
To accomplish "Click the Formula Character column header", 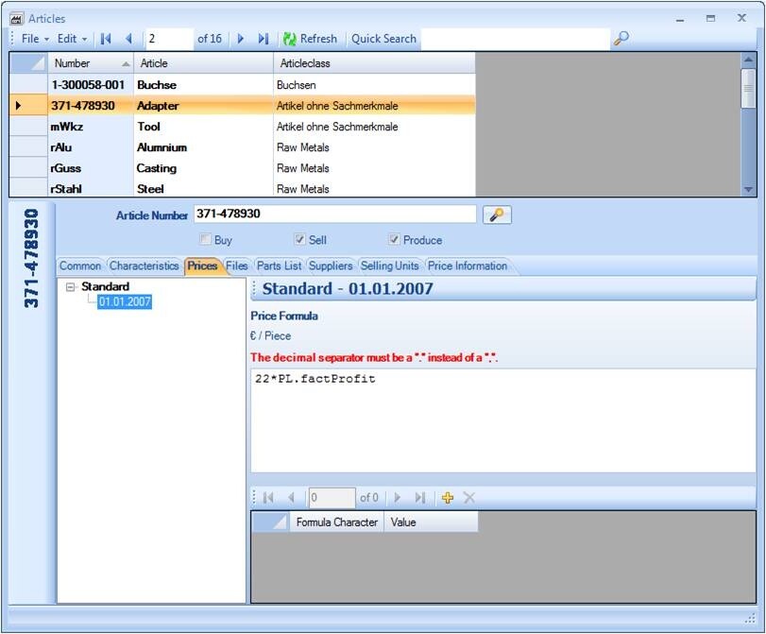I will pyautogui.click(x=336, y=523).
